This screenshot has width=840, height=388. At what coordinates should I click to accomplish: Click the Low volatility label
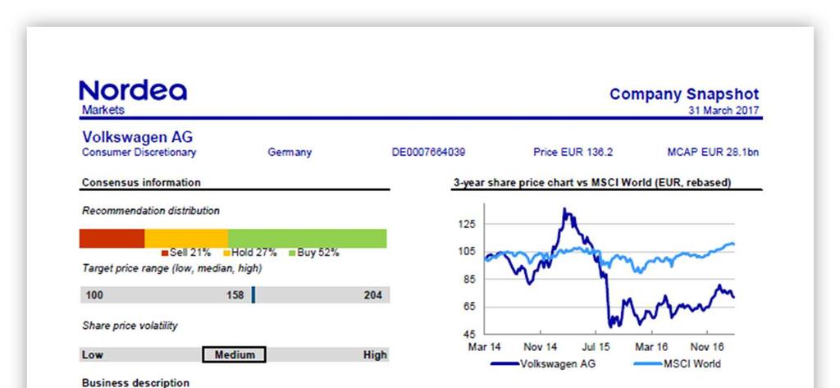(92, 354)
